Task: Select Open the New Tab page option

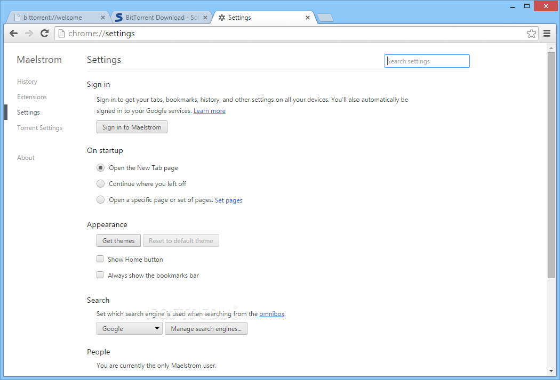Action: 101,168
